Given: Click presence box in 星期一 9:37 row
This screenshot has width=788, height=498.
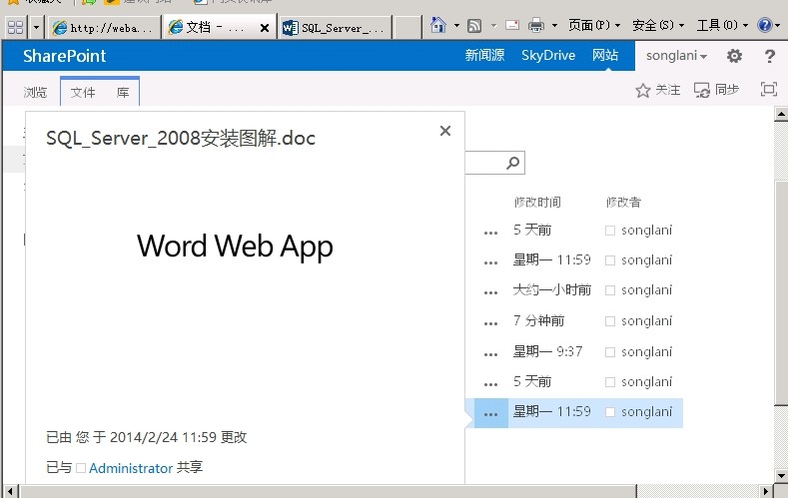Looking at the screenshot, I should [x=610, y=352].
